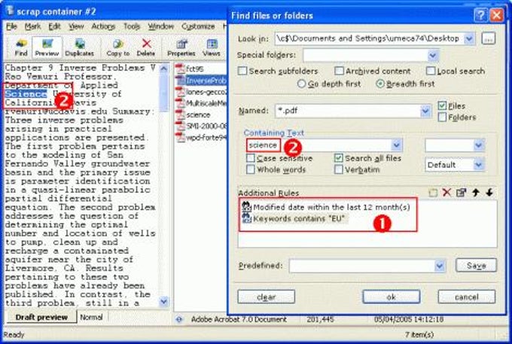Expand the Named pattern dropdown
The width and height of the screenshot is (512, 344).
(x=425, y=111)
